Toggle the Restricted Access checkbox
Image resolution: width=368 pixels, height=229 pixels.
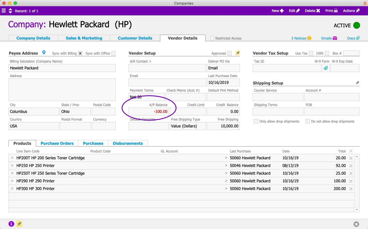[212, 38]
